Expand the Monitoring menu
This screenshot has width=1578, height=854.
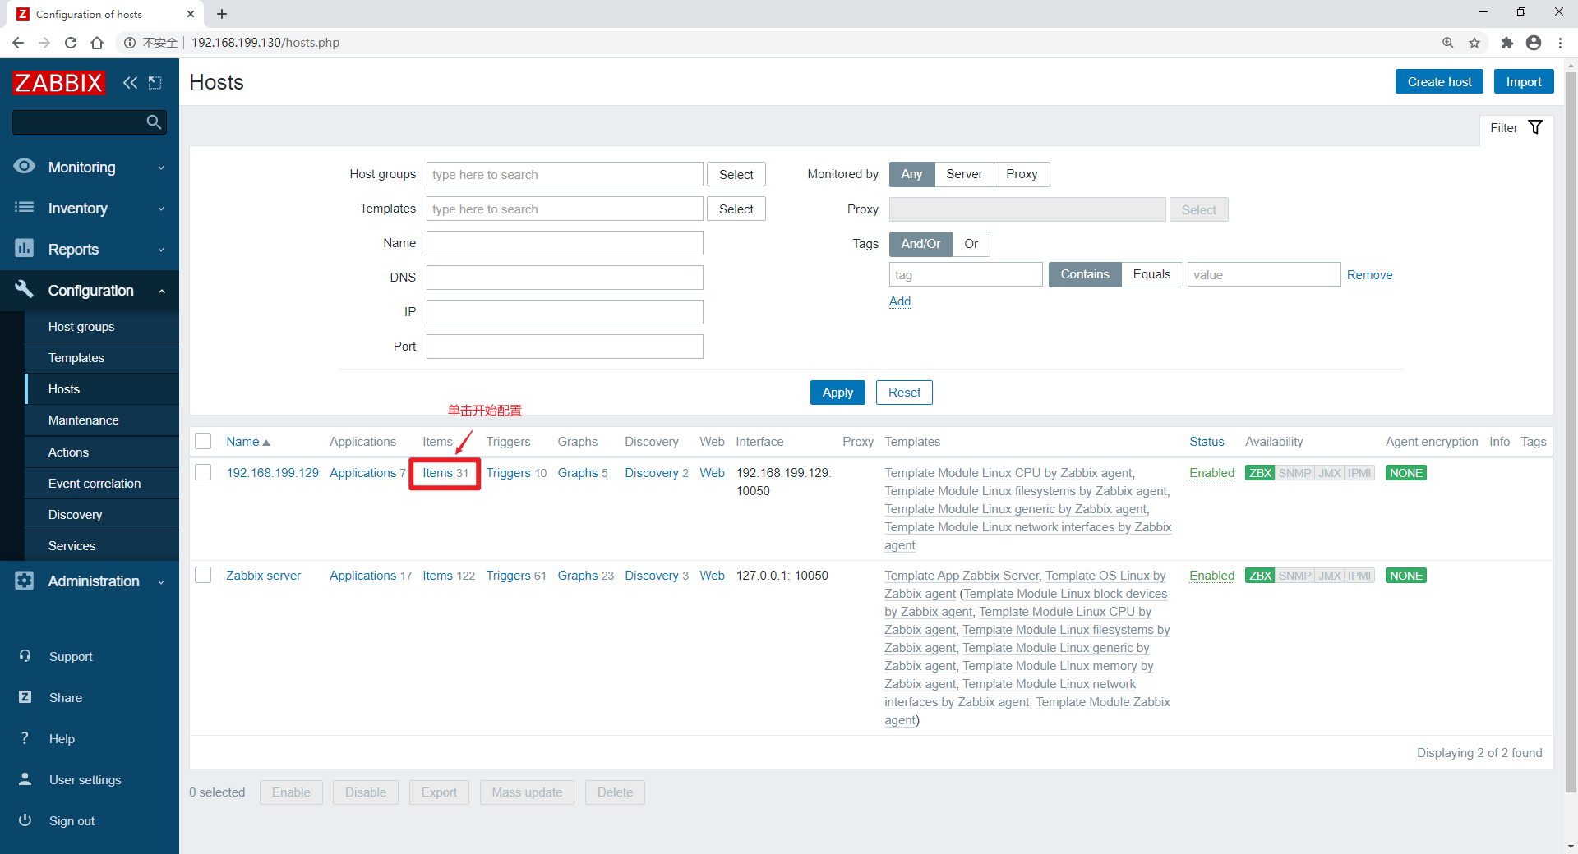(90, 167)
